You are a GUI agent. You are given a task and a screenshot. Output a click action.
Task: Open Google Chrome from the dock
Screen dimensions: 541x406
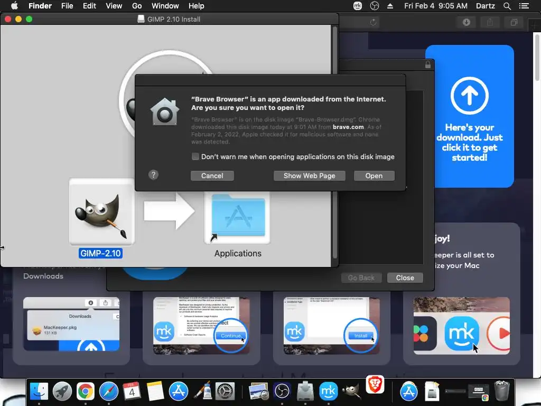(x=85, y=392)
